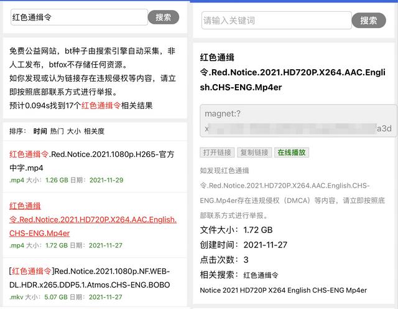Click the 打开链接 button

click(217, 153)
